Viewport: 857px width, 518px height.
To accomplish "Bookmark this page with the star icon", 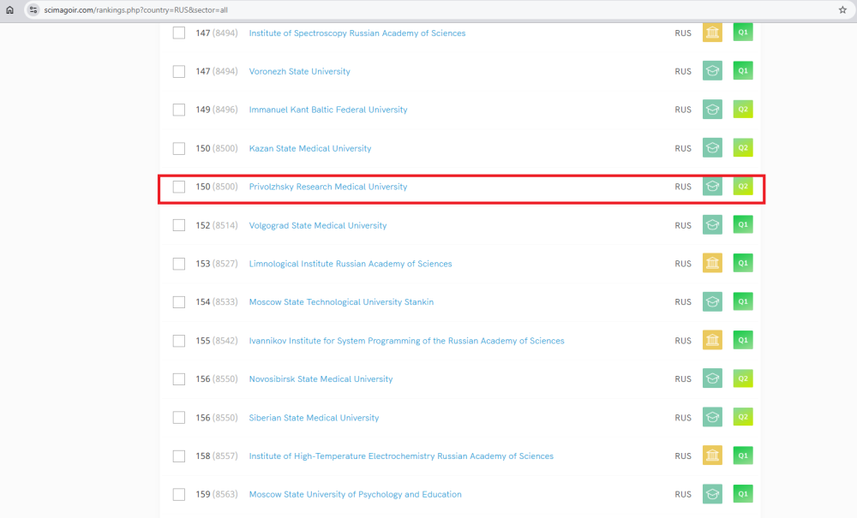I will [x=842, y=10].
